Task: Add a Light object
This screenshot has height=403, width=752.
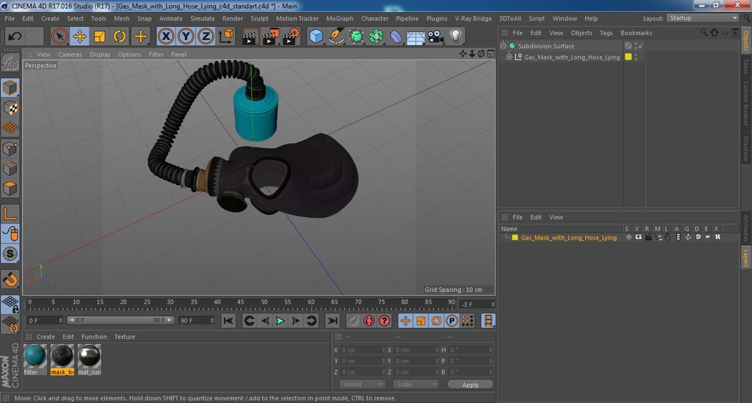Action: tap(456, 36)
